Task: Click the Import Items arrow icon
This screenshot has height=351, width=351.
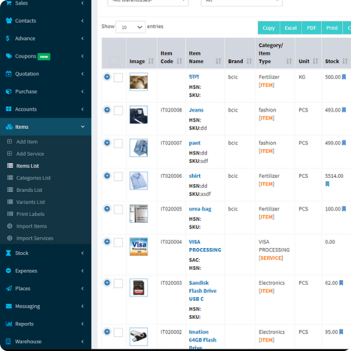Action: click(x=10, y=226)
